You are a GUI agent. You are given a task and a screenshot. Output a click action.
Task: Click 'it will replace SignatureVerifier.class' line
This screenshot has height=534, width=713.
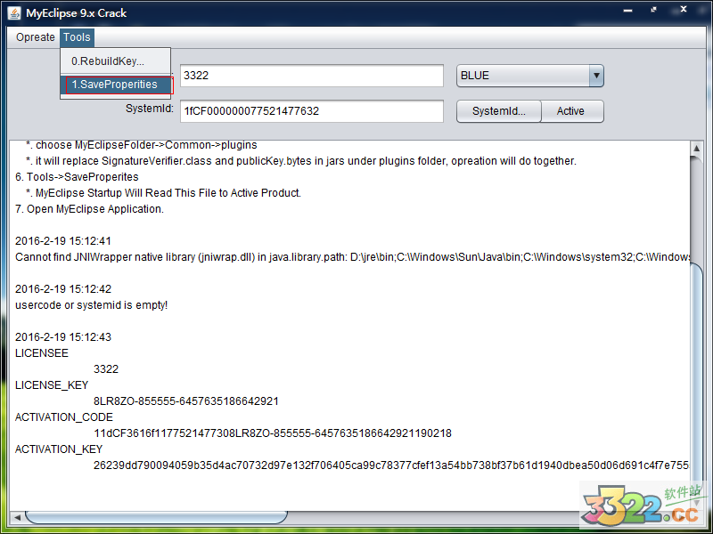pos(301,161)
